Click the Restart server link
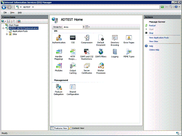This screenshot has width=182, height=136. point(152,26)
